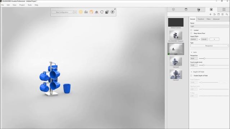
Task: Open the Help menu
Action: pos(36,5)
